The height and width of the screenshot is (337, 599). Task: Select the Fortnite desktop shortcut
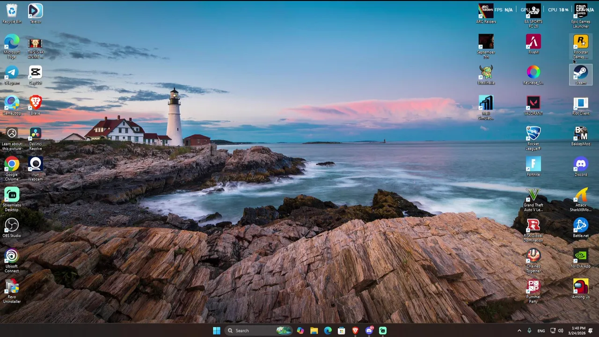pos(533,167)
